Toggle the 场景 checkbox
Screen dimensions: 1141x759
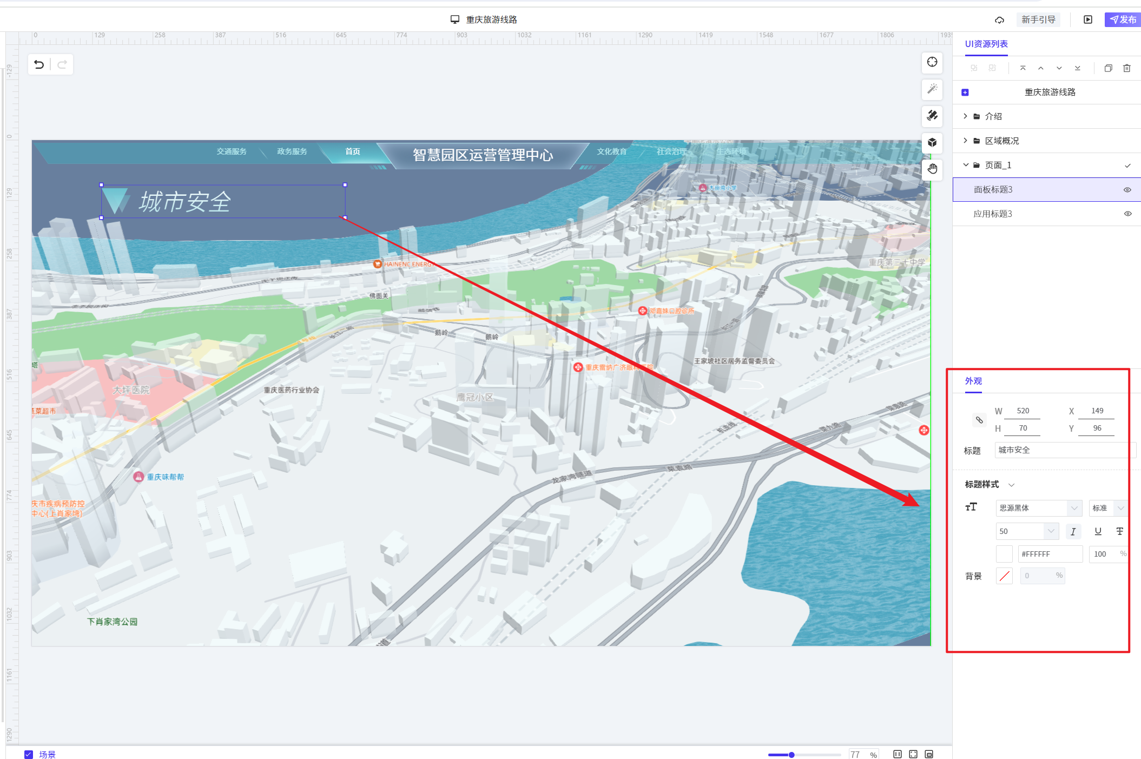tap(29, 754)
